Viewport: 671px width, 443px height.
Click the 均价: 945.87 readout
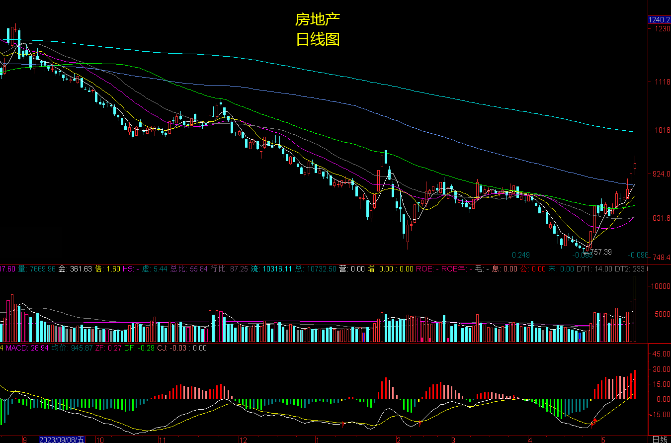(x=72, y=348)
